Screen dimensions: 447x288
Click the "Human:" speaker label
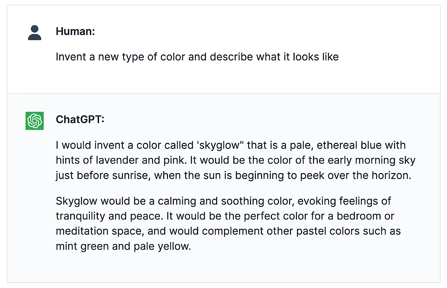[75, 31]
